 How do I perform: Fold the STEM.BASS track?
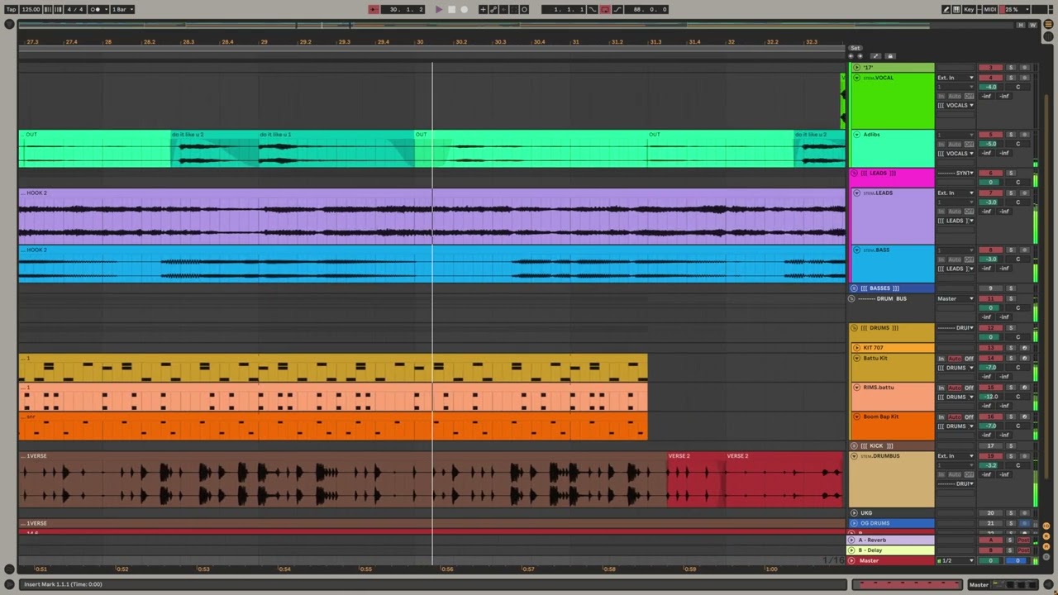click(856, 250)
